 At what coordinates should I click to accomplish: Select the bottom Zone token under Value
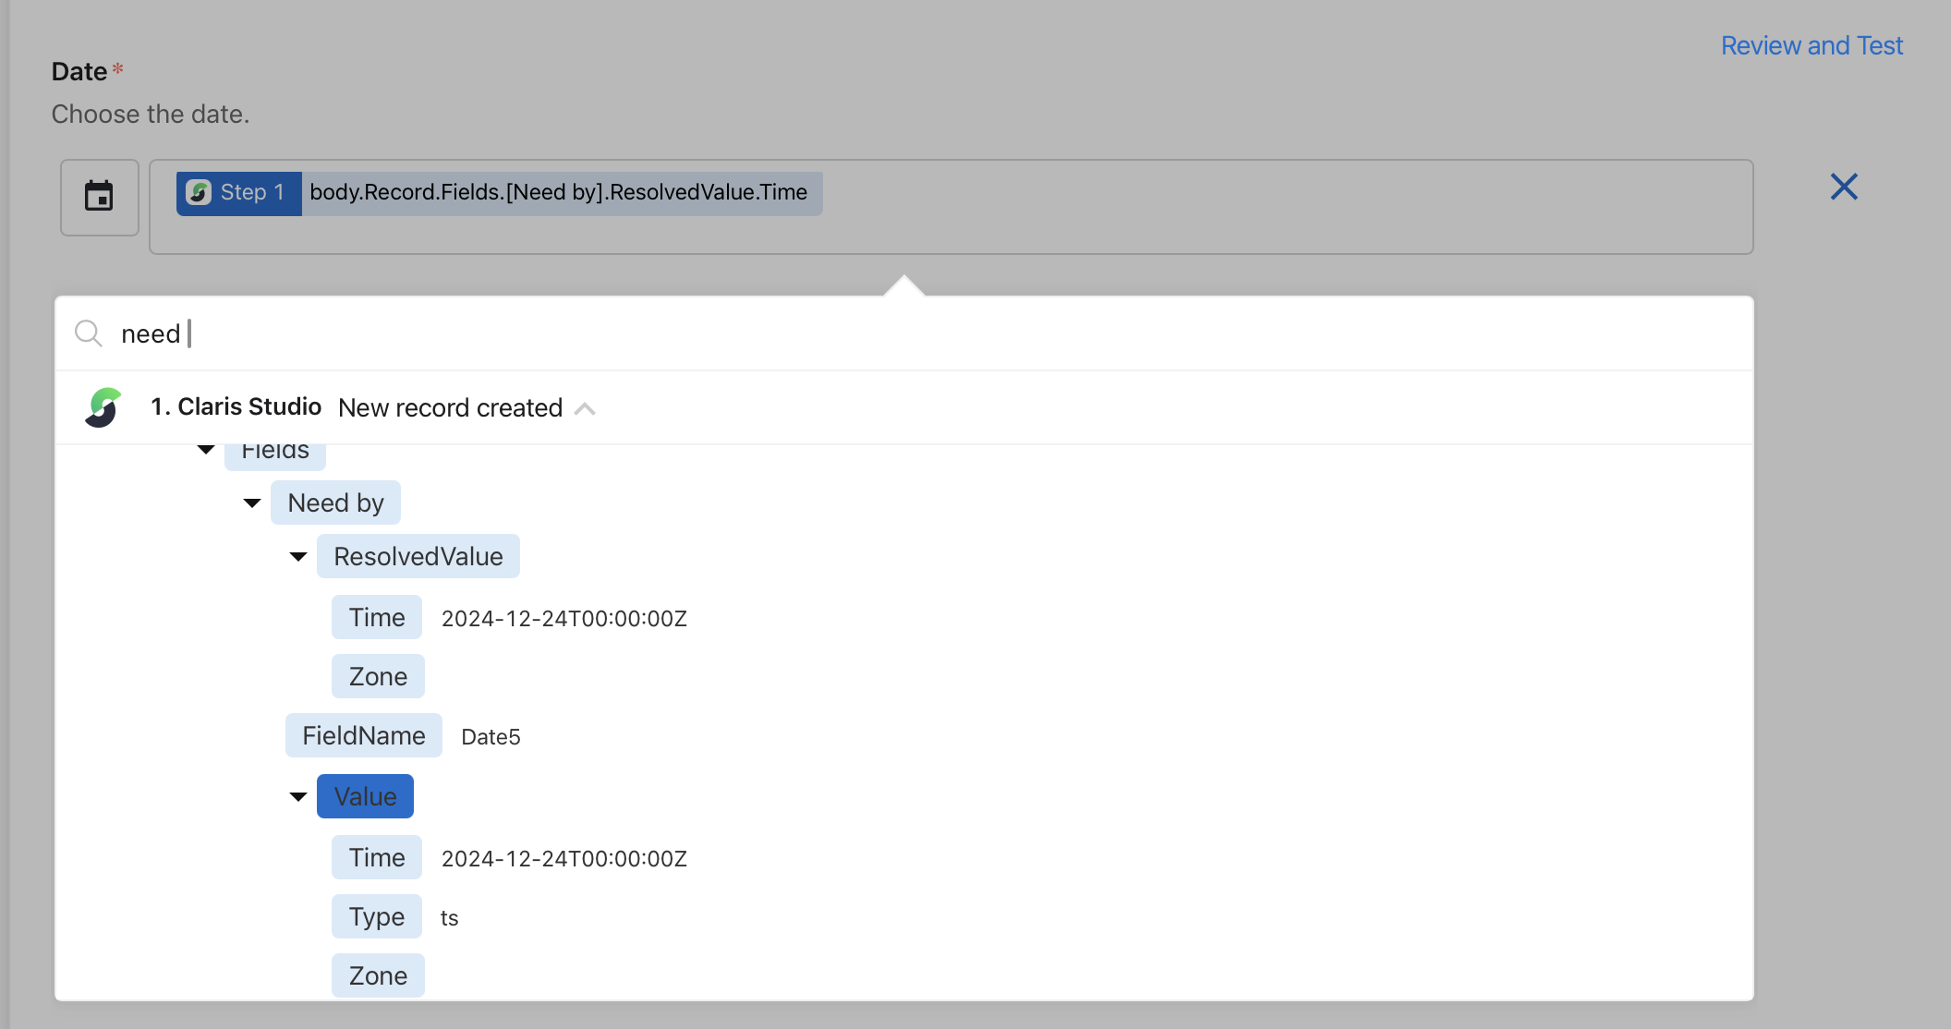tap(377, 975)
